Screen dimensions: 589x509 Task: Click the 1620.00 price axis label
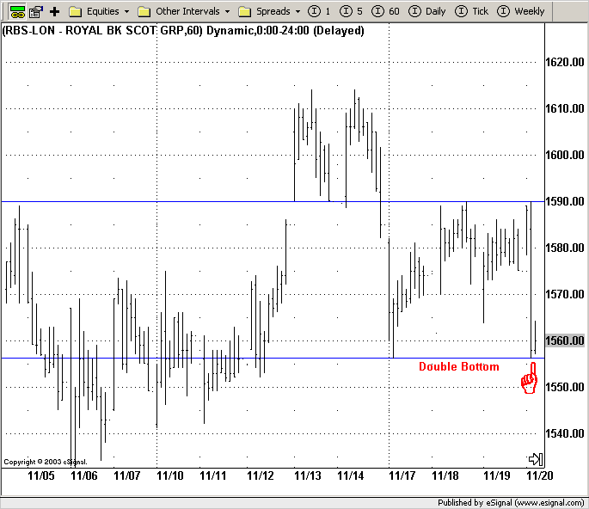click(x=565, y=62)
